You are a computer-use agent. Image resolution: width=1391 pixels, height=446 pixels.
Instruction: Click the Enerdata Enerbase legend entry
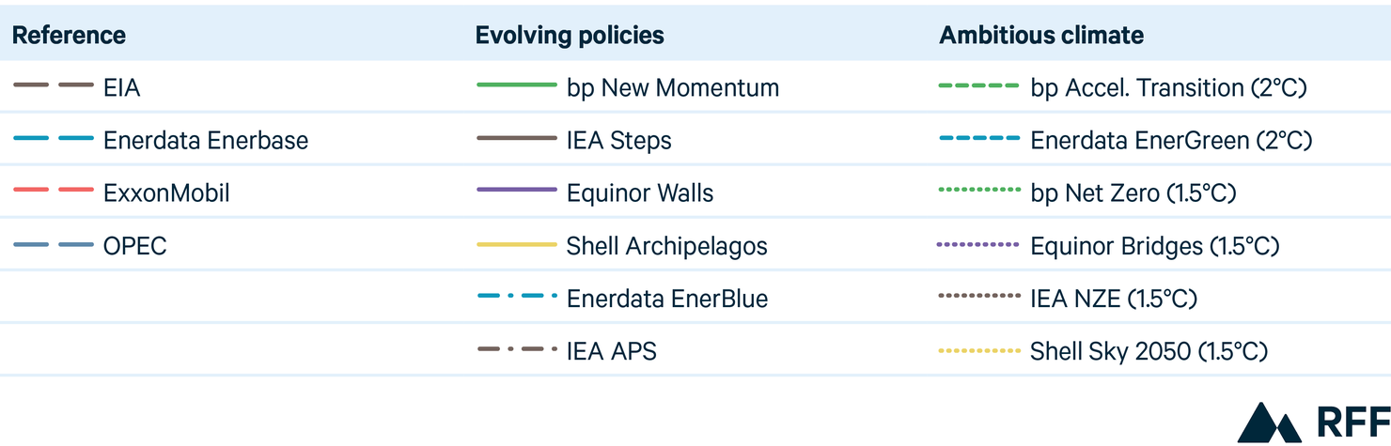pos(161,140)
